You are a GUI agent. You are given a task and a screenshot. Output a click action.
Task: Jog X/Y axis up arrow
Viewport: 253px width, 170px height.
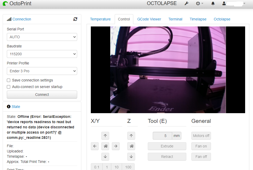(x=105, y=136)
